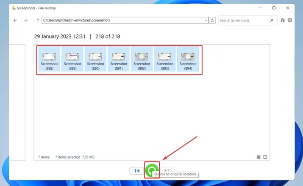Image resolution: width=303 pixels, height=186 pixels.
Task: Go to the previous backup version
Action: click(137, 171)
